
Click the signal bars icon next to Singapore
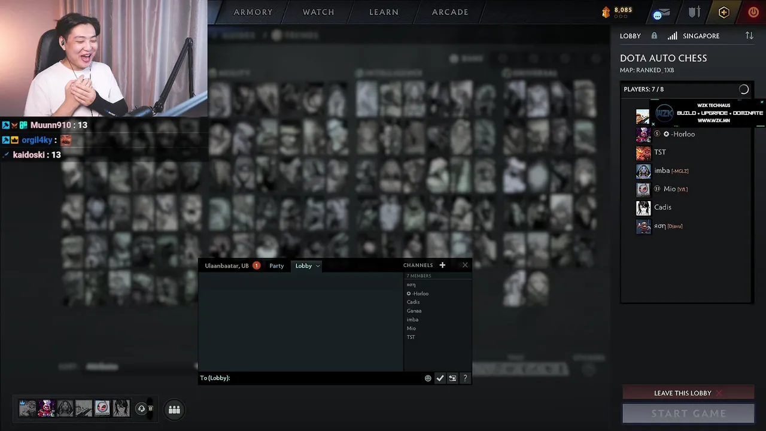pos(673,36)
